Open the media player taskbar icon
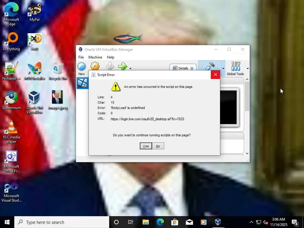This screenshot has height=228, width=304. click(204, 222)
